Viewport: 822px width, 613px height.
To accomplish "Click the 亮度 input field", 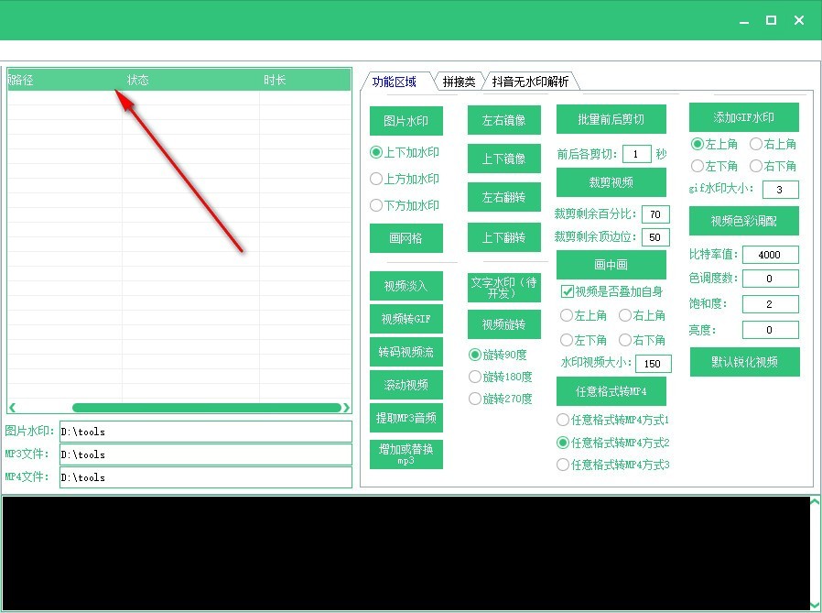I will [x=770, y=330].
